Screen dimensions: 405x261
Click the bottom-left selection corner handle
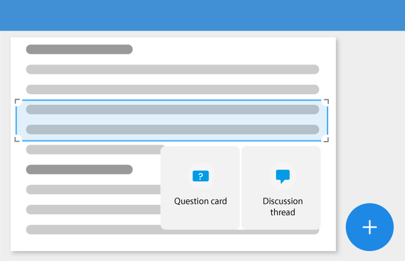tap(18, 139)
